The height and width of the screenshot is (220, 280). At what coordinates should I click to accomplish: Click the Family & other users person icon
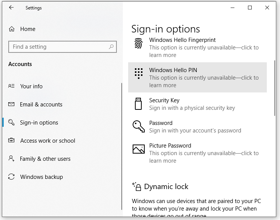pyautogui.click(x=11, y=158)
